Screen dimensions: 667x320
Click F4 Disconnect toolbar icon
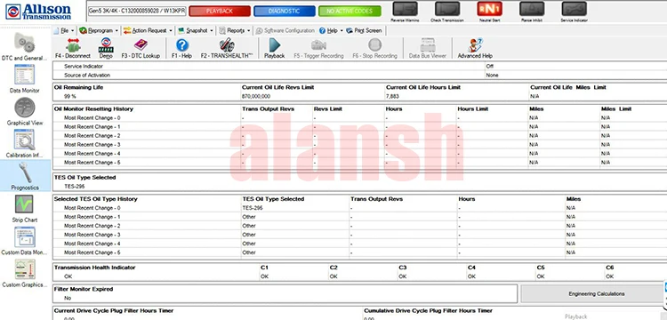[x=73, y=45]
